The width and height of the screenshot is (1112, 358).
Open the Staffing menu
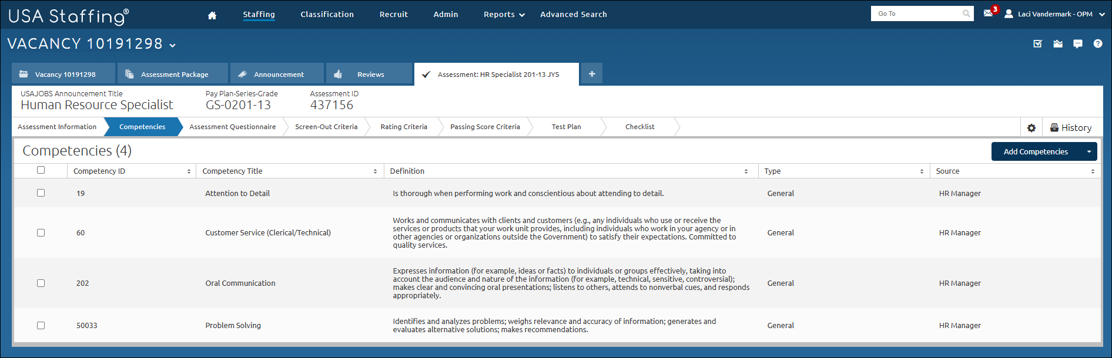tap(259, 14)
